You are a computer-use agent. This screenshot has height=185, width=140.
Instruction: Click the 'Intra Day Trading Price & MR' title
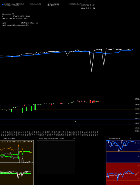tap(52, 138)
